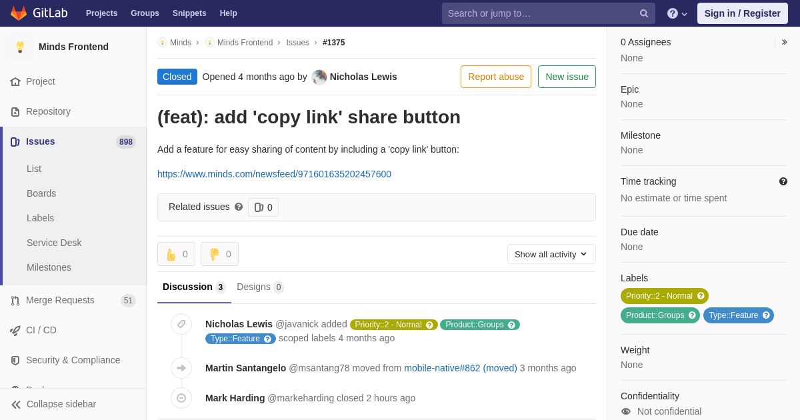The width and height of the screenshot is (800, 420).
Task: Click the Not confidential eye icon
Action: pos(626,411)
